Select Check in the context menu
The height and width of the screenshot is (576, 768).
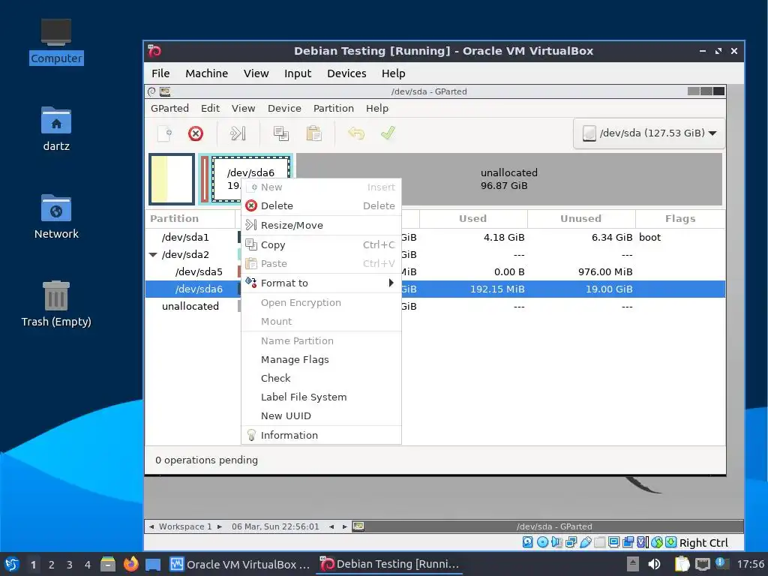coord(321,378)
